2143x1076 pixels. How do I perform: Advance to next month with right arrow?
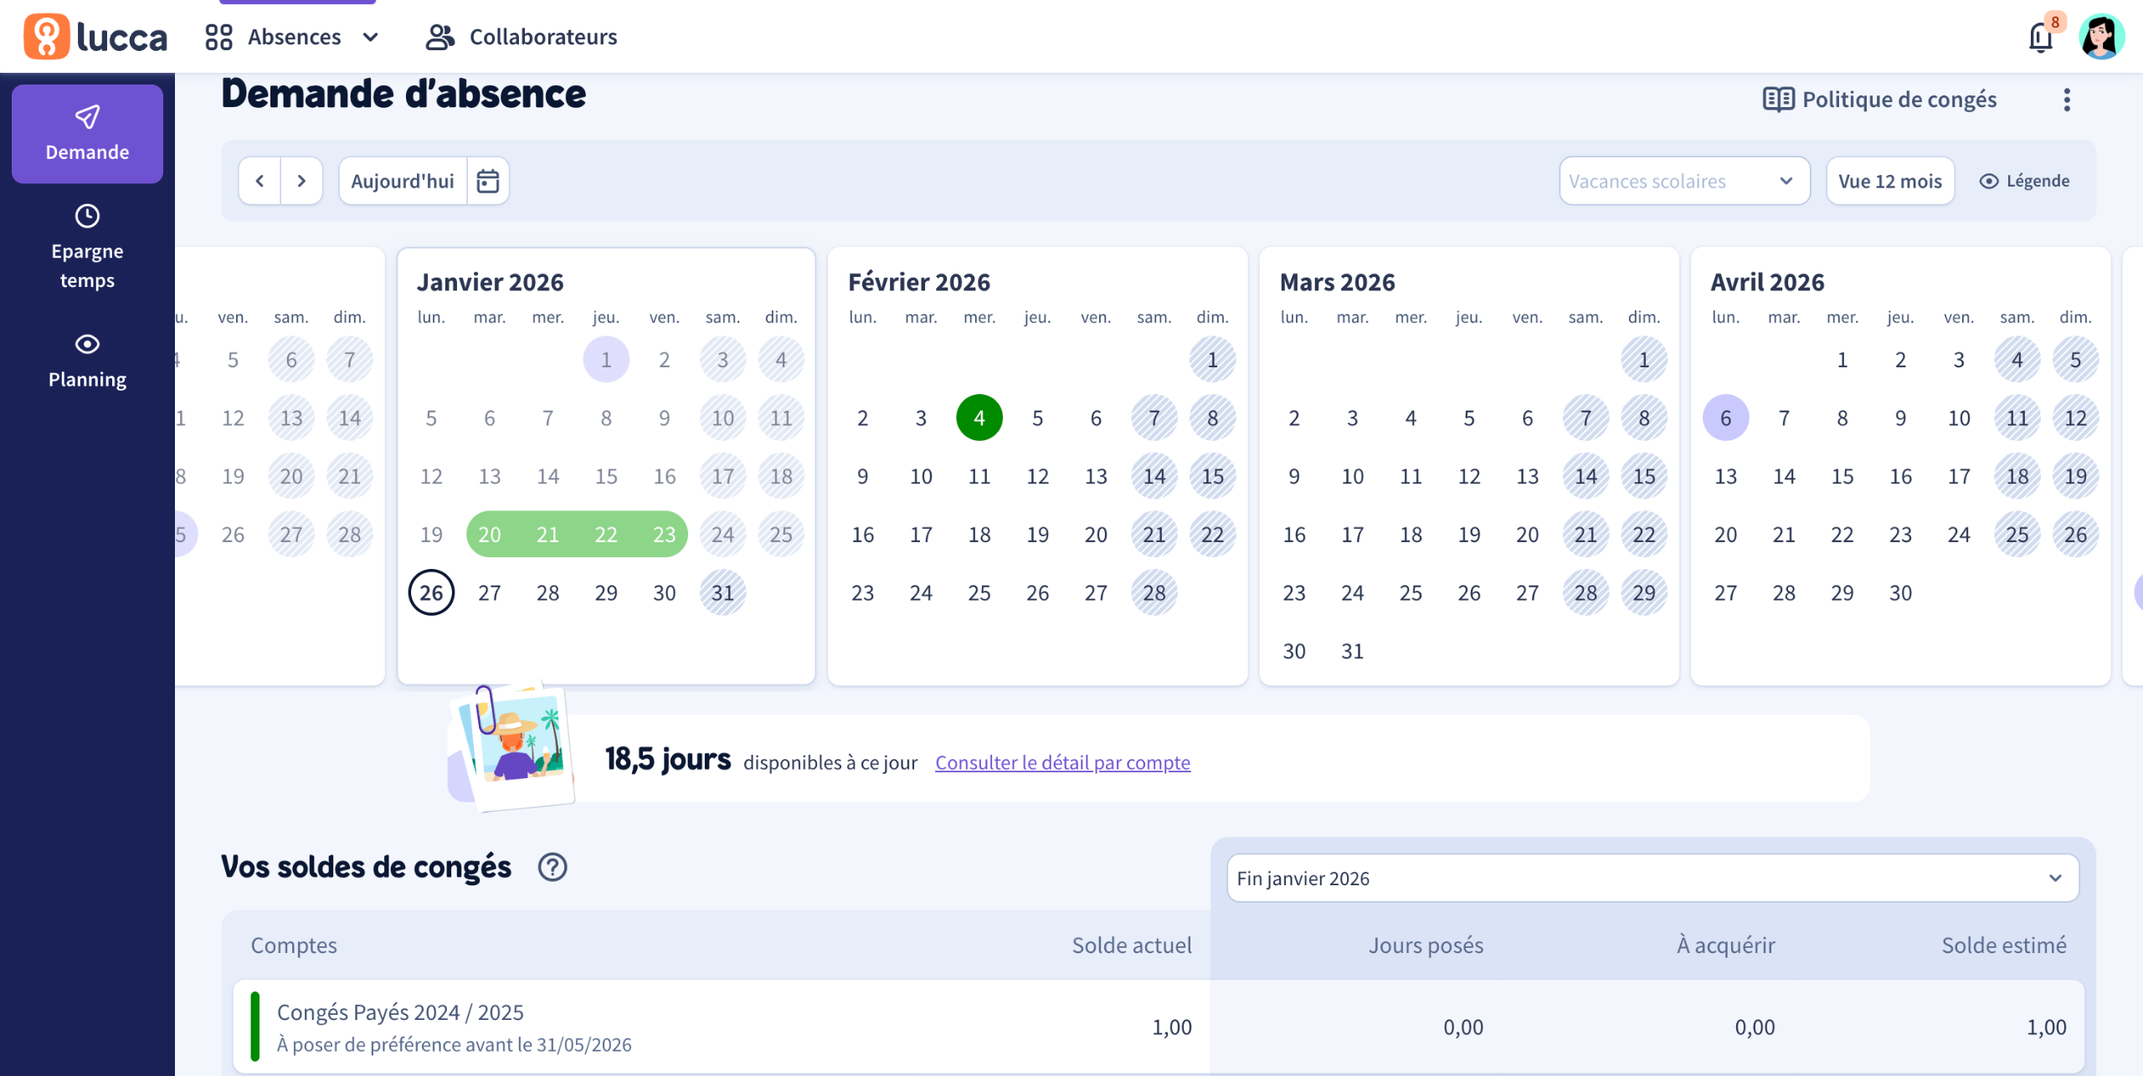301,181
